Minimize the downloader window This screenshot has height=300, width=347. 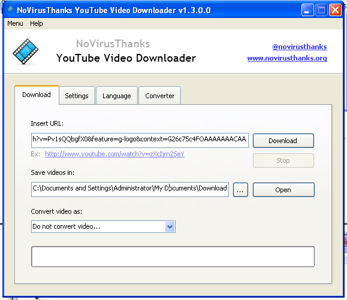307,10
